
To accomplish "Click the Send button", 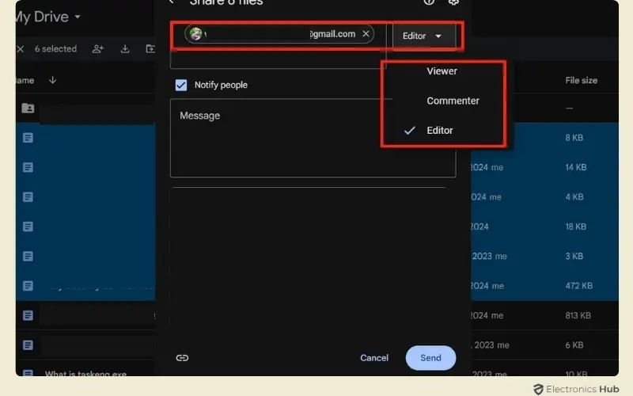I will [x=430, y=358].
